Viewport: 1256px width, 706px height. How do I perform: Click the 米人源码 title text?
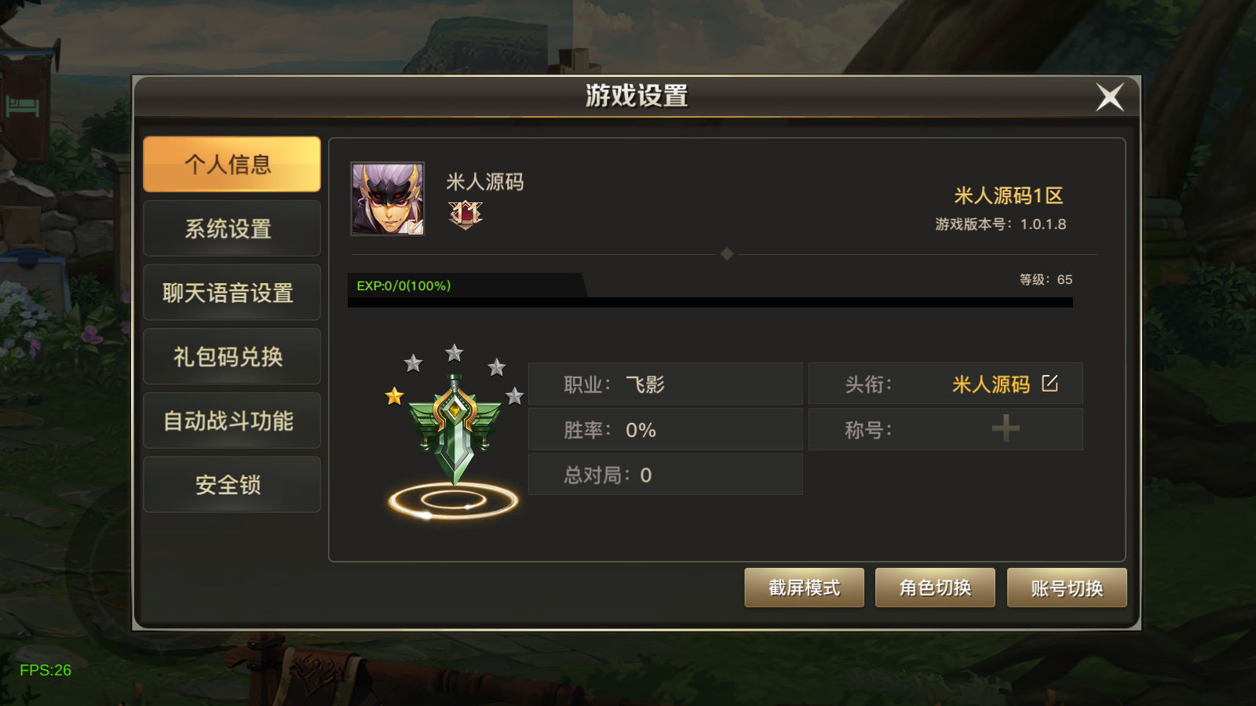tap(991, 384)
